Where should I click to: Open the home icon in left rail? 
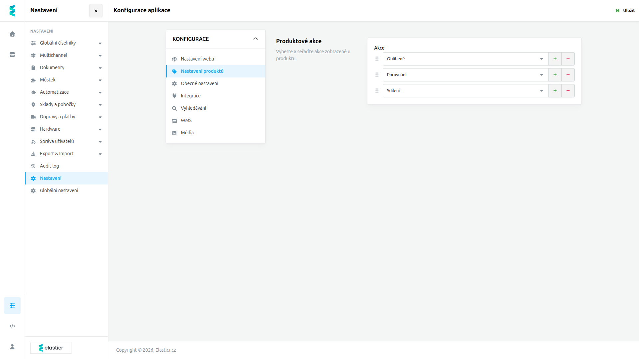(12, 34)
